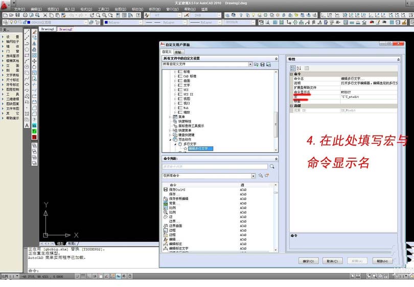Open the ByLayer color dropdown
Screen dimensions: 414x287
pyautogui.click(x=141, y=22)
